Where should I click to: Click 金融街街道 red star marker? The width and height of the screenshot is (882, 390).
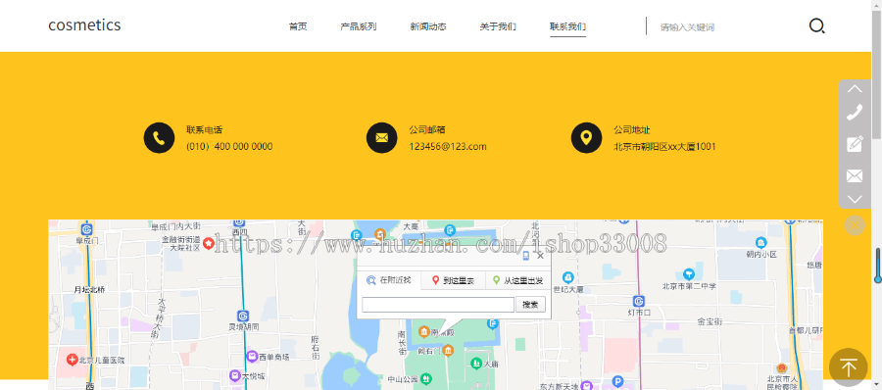click(x=209, y=243)
